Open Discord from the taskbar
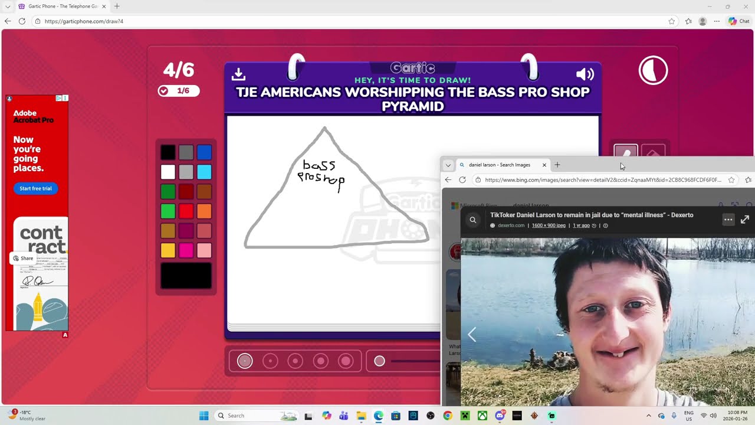755x425 pixels. click(500, 416)
